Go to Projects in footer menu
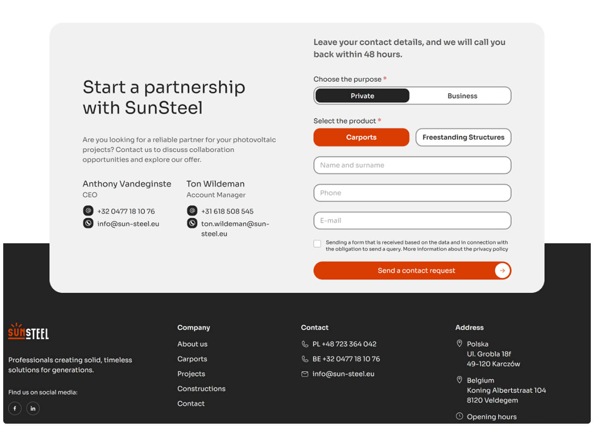The image size is (594, 427). [x=191, y=374]
